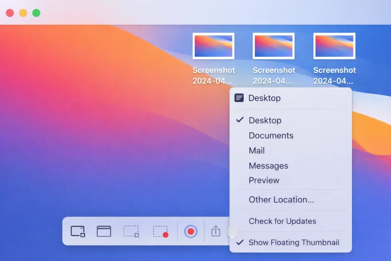This screenshot has height=261, width=391.
Task: Click the green maximize button in the titlebar
Action: pos(36,13)
